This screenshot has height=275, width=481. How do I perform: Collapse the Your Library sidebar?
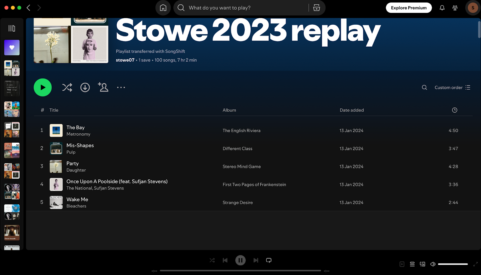[x=12, y=28]
